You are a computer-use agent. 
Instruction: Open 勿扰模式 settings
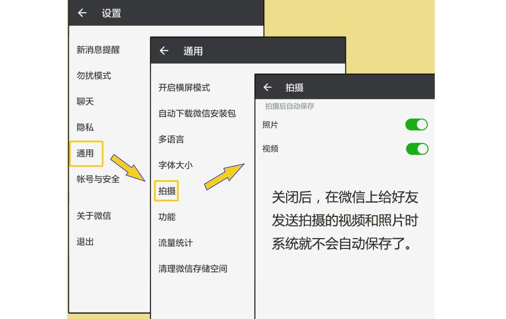[94, 76]
